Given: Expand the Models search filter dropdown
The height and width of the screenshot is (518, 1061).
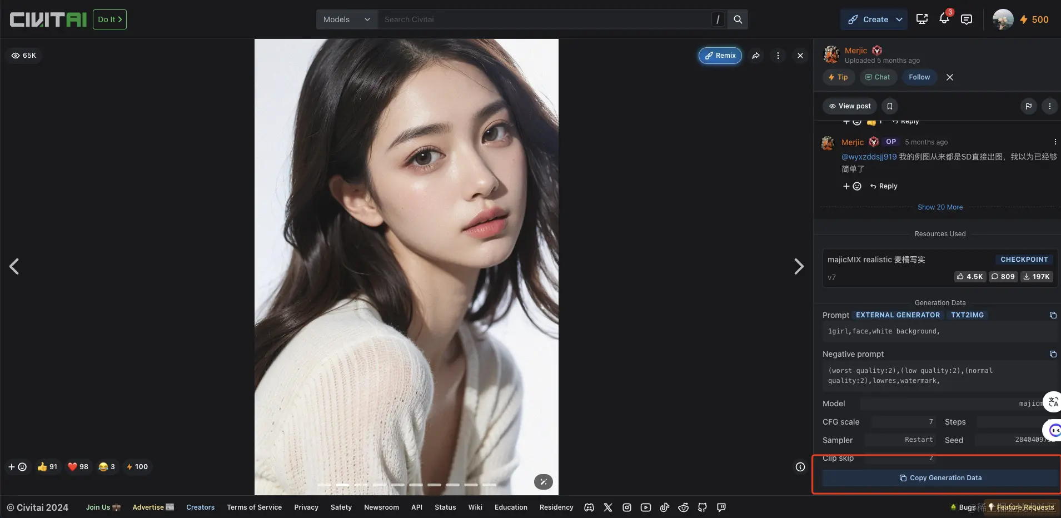Looking at the screenshot, I should [346, 19].
